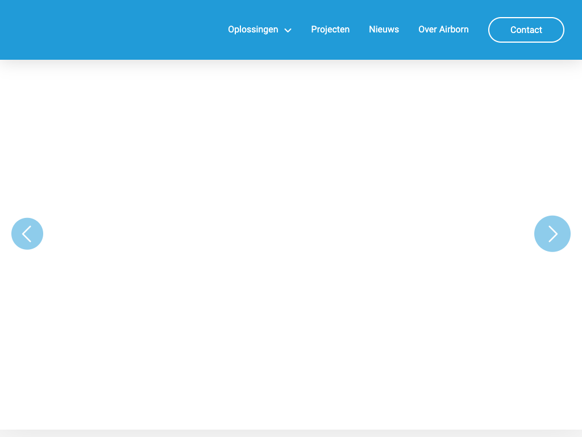Screen dimensions: 582x437
Task: Expand the Oplossingen dropdown chevron
Action: pyautogui.click(x=288, y=30)
